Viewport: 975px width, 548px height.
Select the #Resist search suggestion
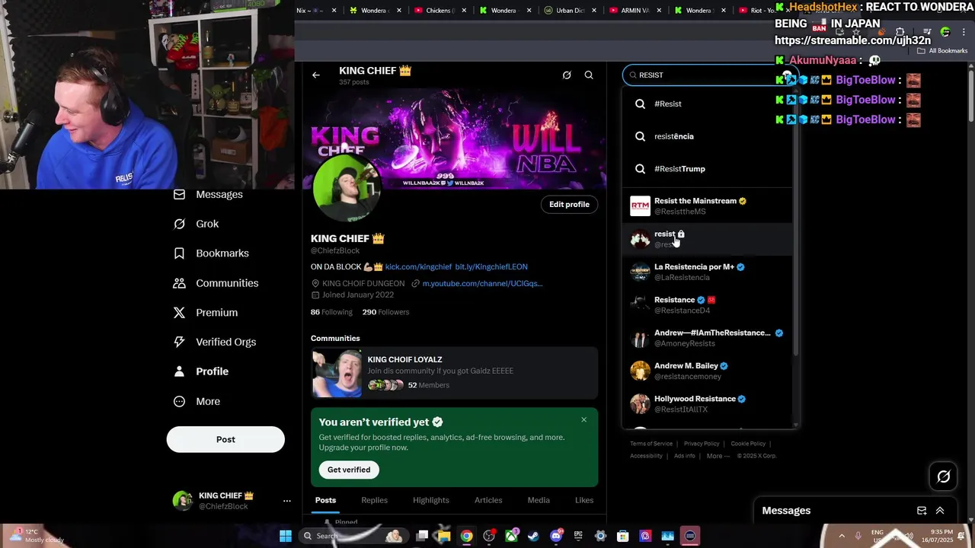pos(708,104)
